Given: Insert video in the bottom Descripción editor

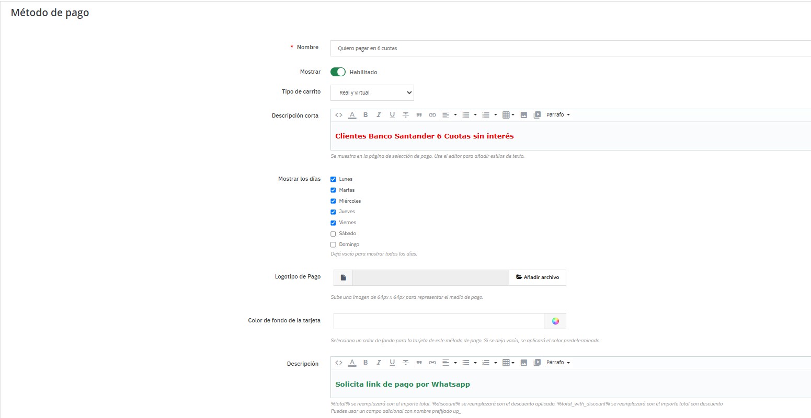Looking at the screenshot, I should point(537,363).
